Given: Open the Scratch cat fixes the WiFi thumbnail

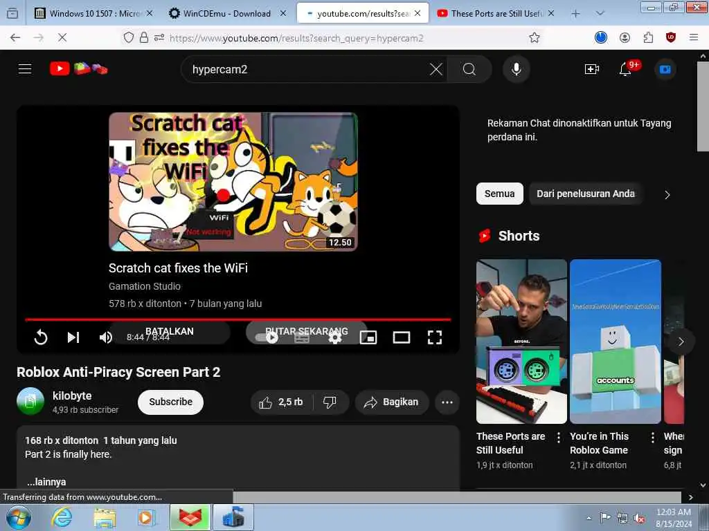Looking at the screenshot, I should click(233, 182).
